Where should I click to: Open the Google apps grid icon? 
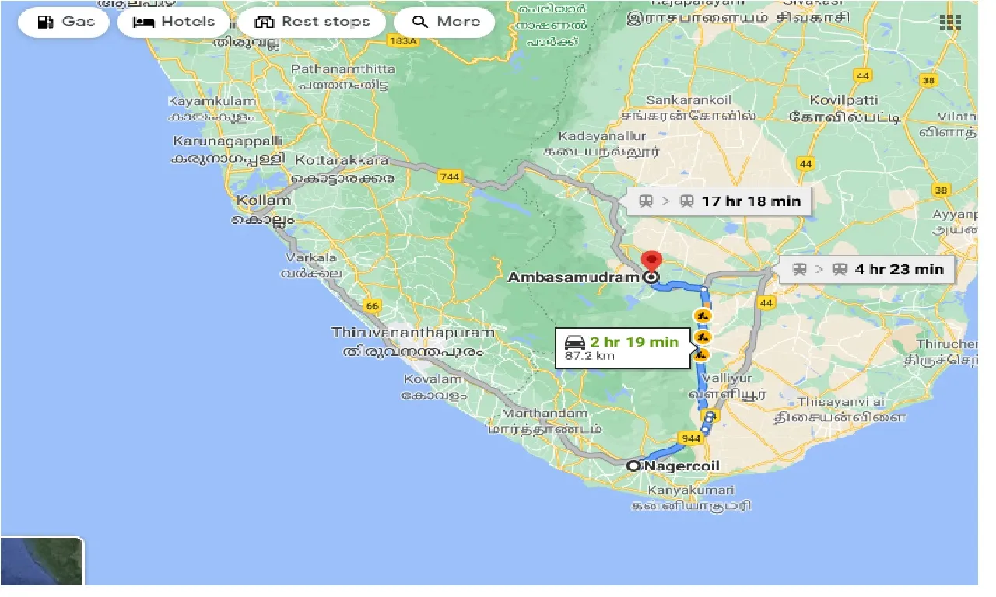950,22
